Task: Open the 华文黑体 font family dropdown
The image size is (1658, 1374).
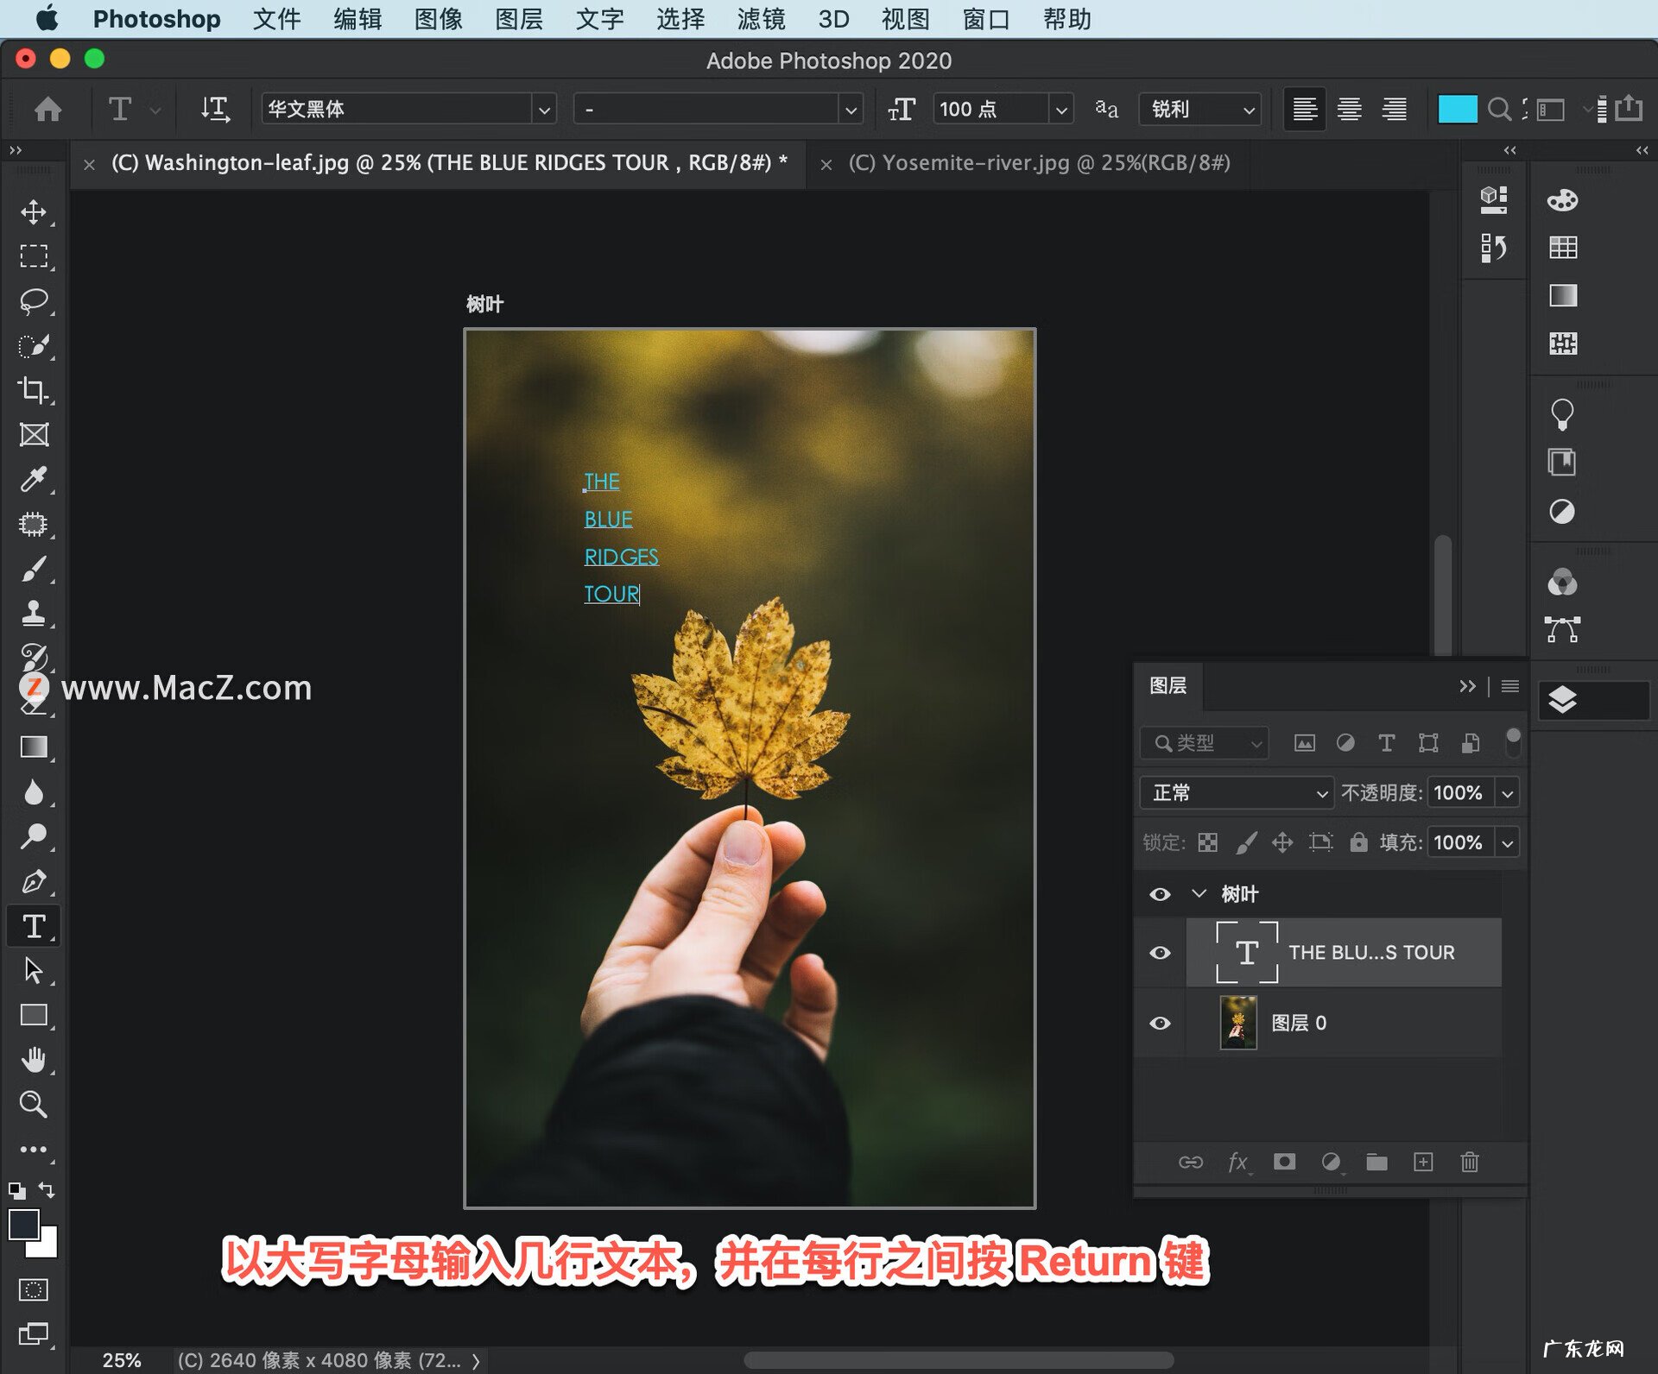Action: [x=544, y=109]
